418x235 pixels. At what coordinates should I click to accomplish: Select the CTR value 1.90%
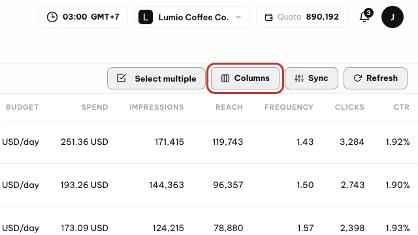tap(398, 185)
